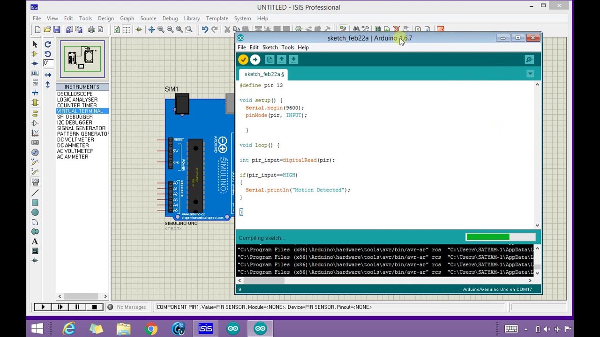Viewport: 600px width, 337px height.
Task: Open Design menu in ISIS
Action: (106, 18)
